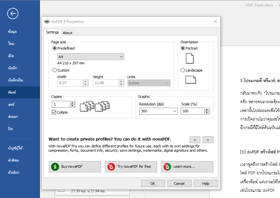
Task: Show previous novaPDF tip with < button
Action: coord(195,140)
